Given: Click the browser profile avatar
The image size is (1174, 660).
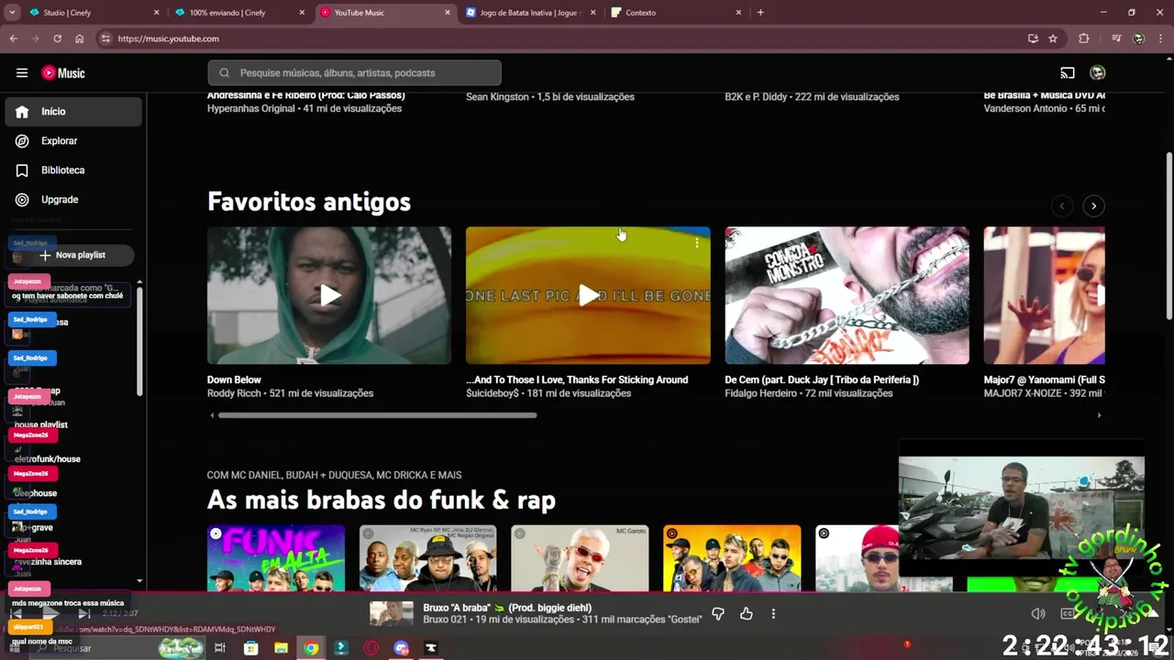Looking at the screenshot, I should (1138, 38).
